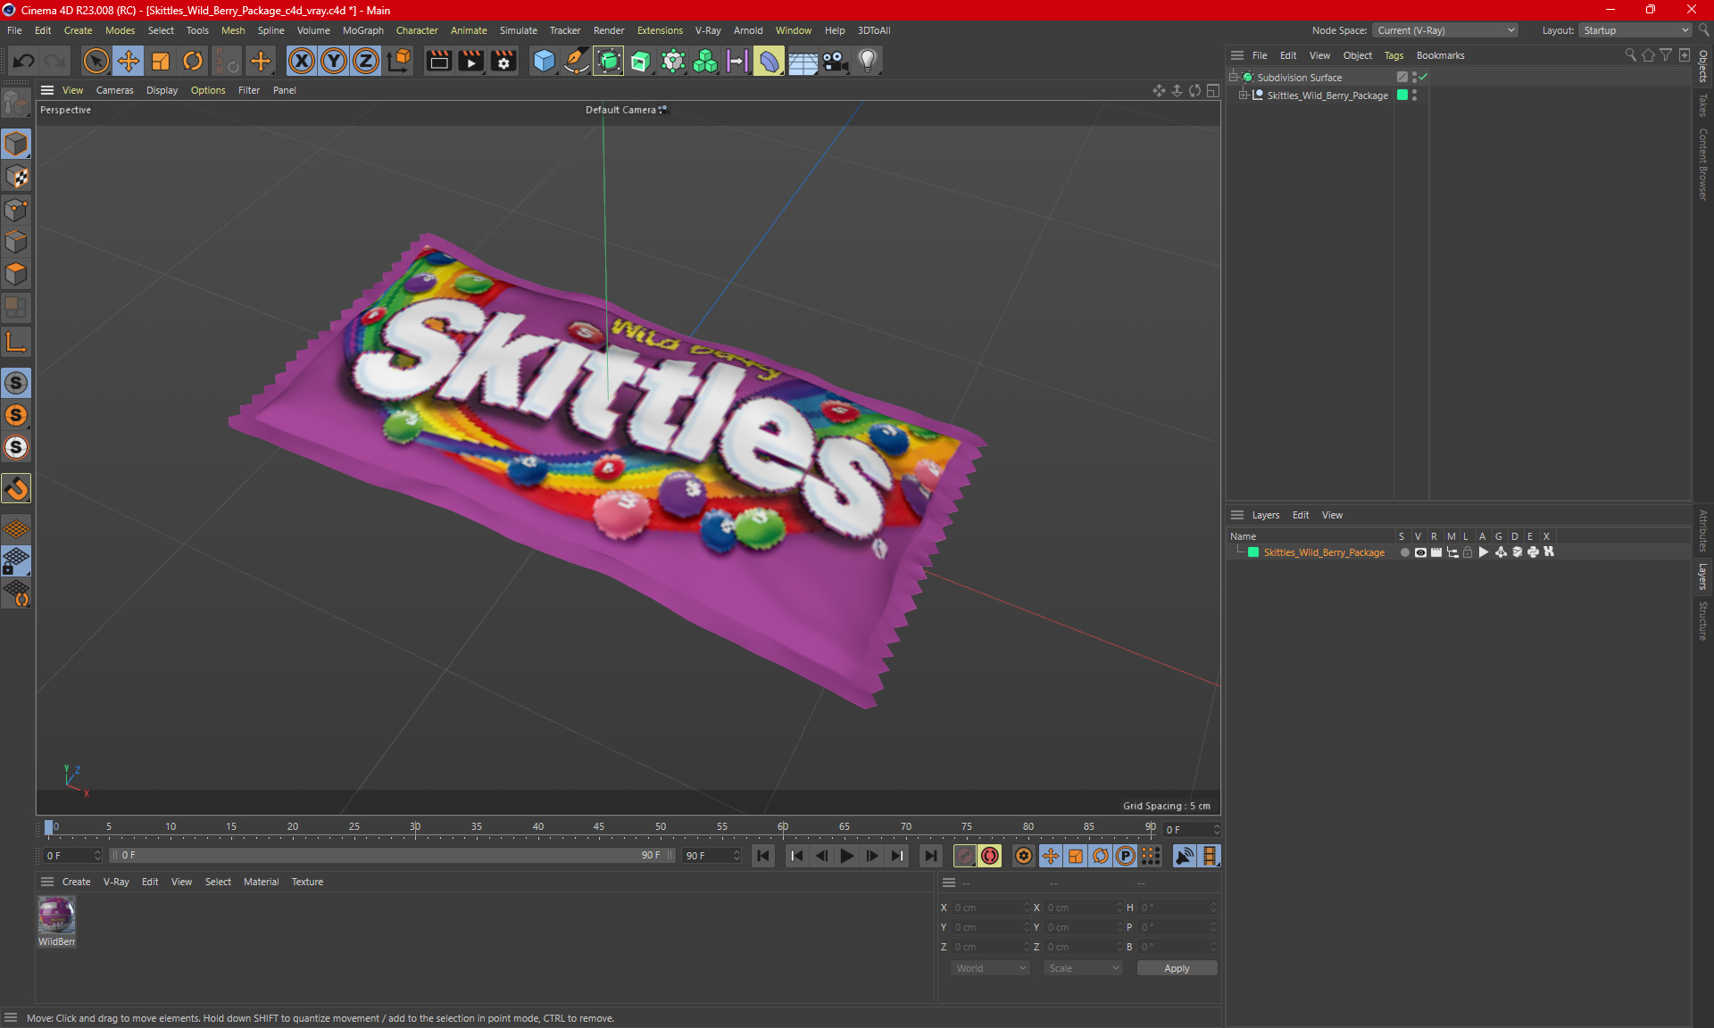Open Material Manager Texture menu
The width and height of the screenshot is (1714, 1028).
click(307, 882)
